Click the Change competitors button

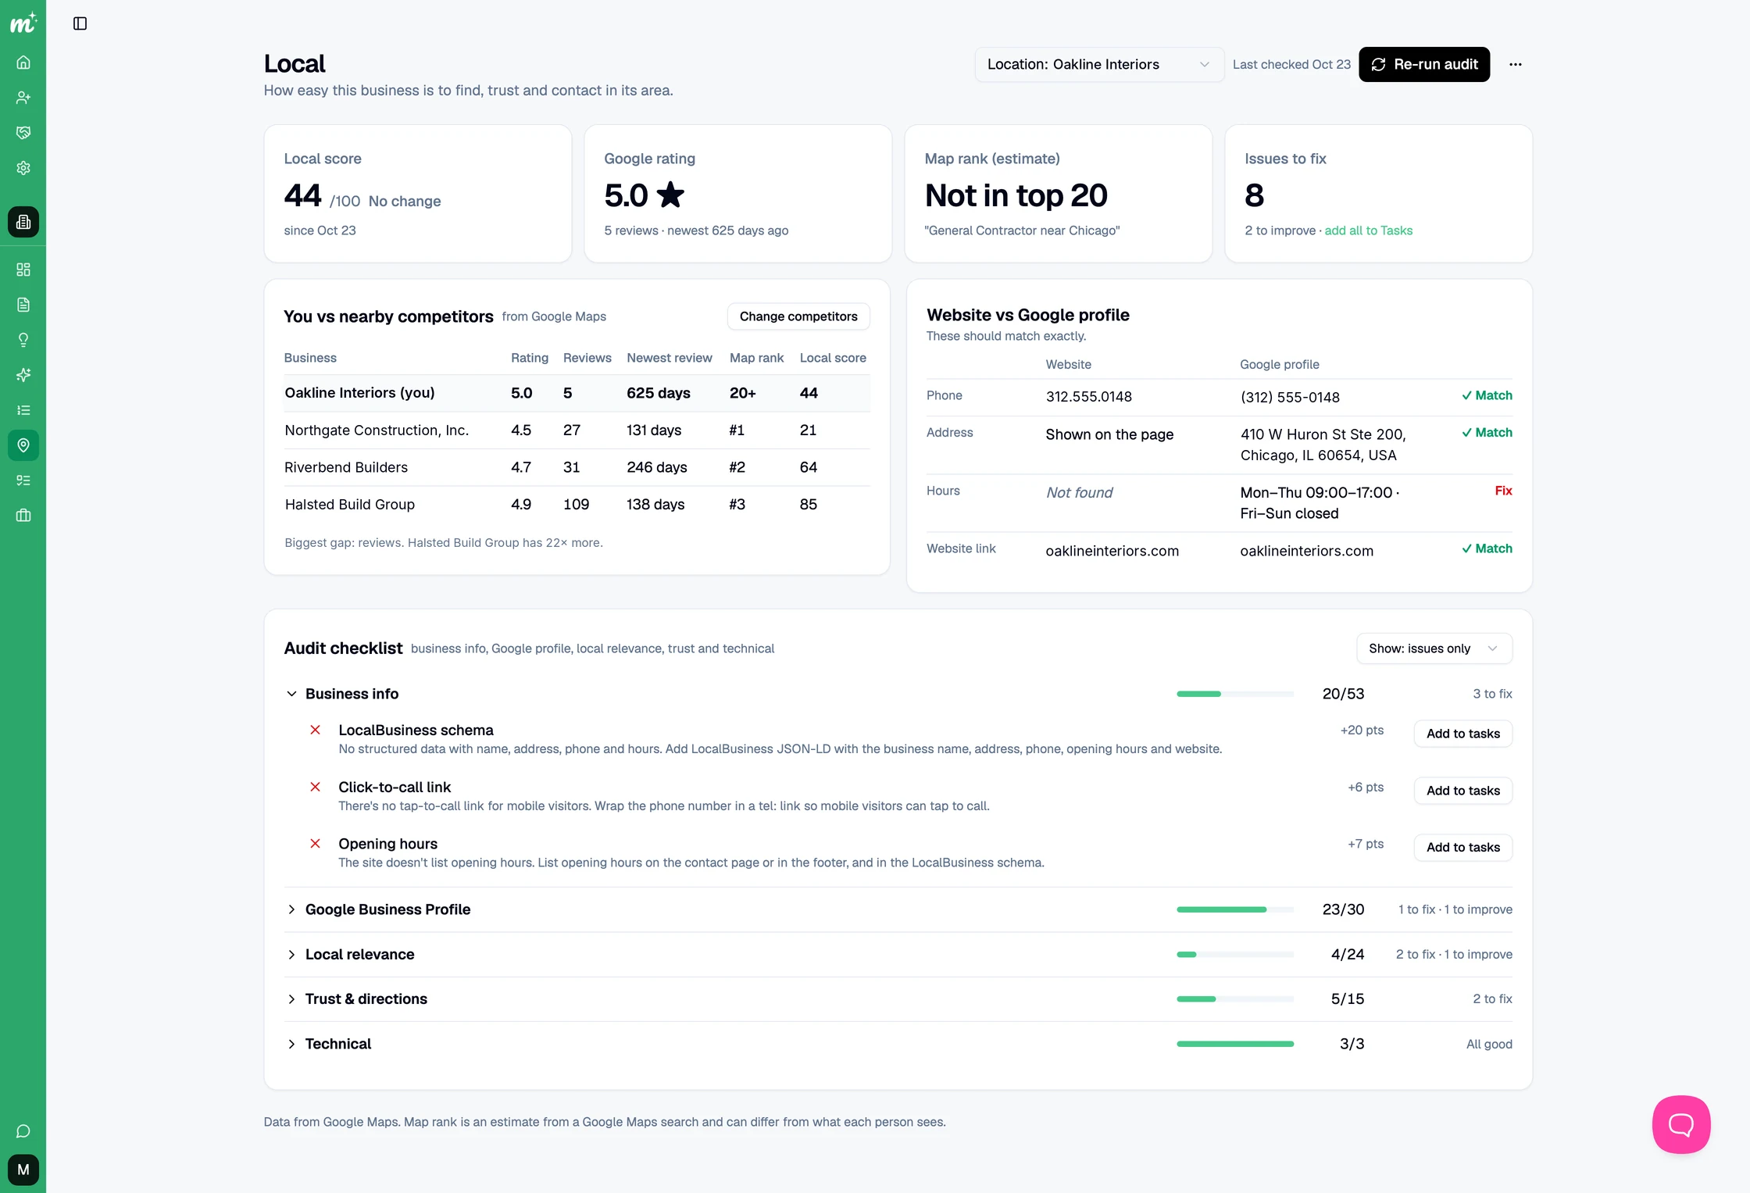coord(798,316)
